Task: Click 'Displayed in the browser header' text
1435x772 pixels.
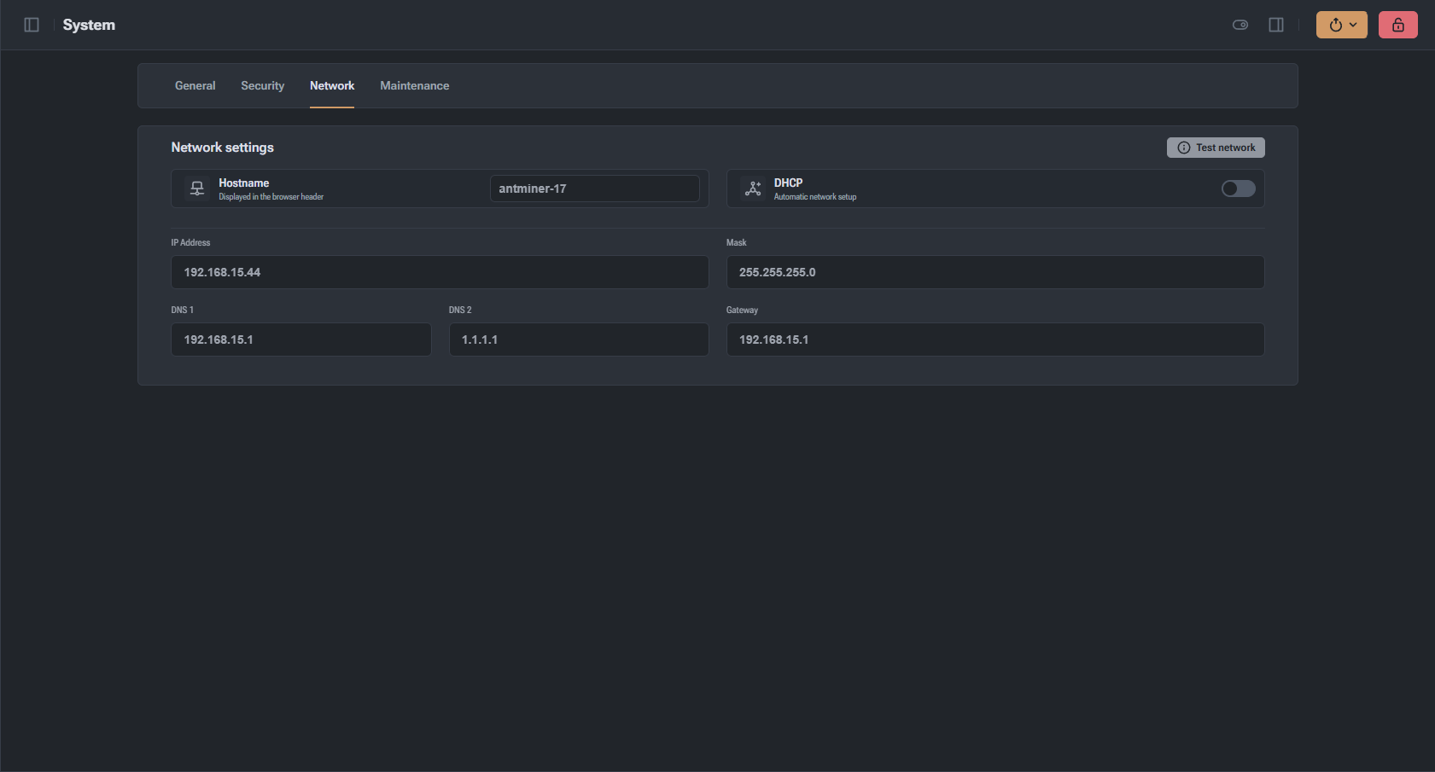Action: pyautogui.click(x=271, y=197)
